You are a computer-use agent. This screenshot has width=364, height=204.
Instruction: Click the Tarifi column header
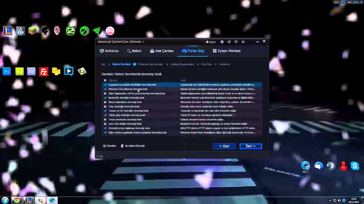click(x=183, y=80)
